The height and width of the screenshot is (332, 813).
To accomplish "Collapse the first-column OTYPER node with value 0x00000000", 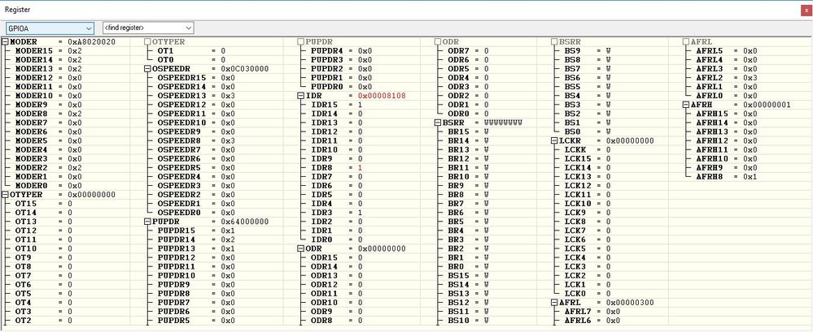I will (5, 195).
